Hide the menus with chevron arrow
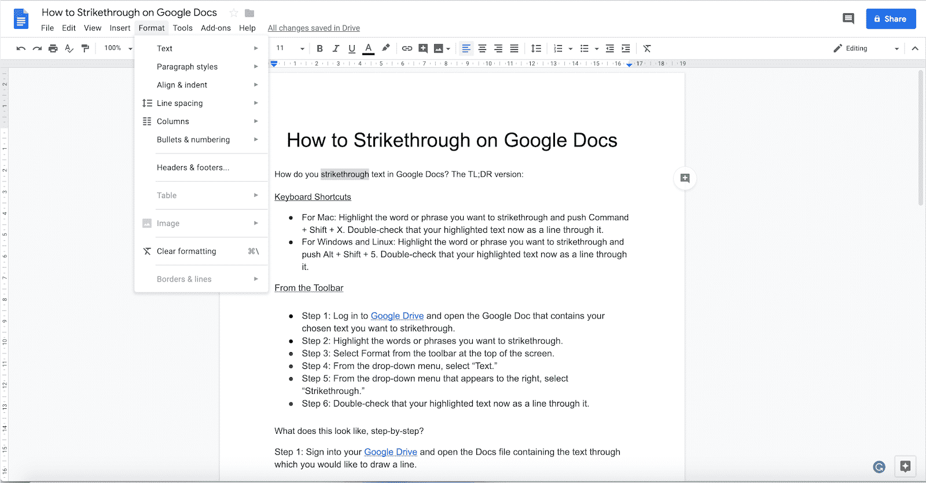The height and width of the screenshot is (483, 926). click(x=915, y=49)
